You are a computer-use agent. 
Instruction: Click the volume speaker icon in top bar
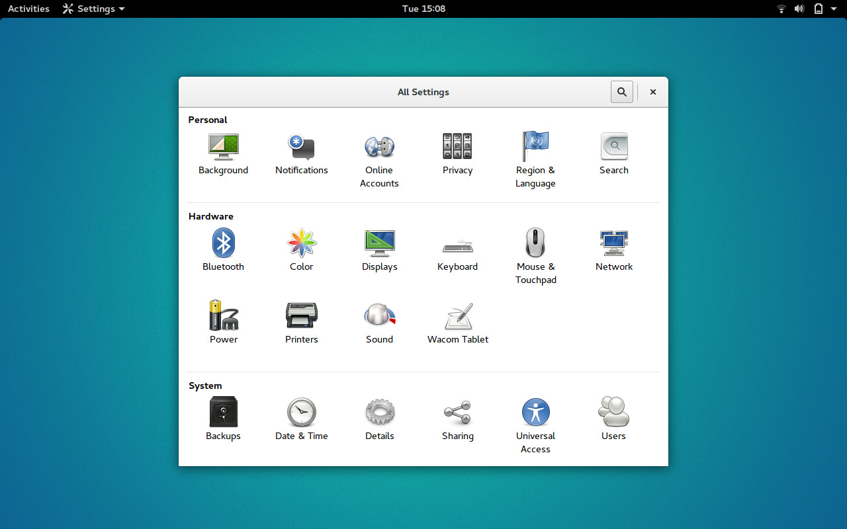(x=799, y=9)
